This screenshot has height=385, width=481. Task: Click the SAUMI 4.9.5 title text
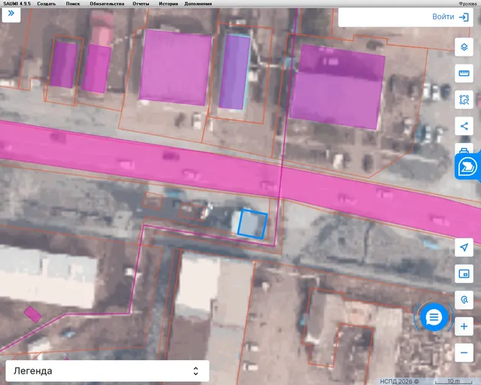(x=17, y=4)
